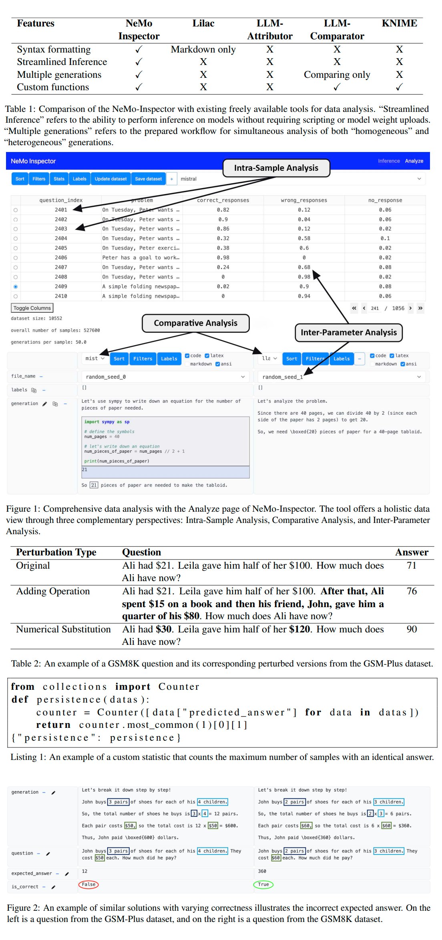This screenshot has height=940, width=442.
Task: Toggle the ansi checkbox in the left column
Action: 218,364
